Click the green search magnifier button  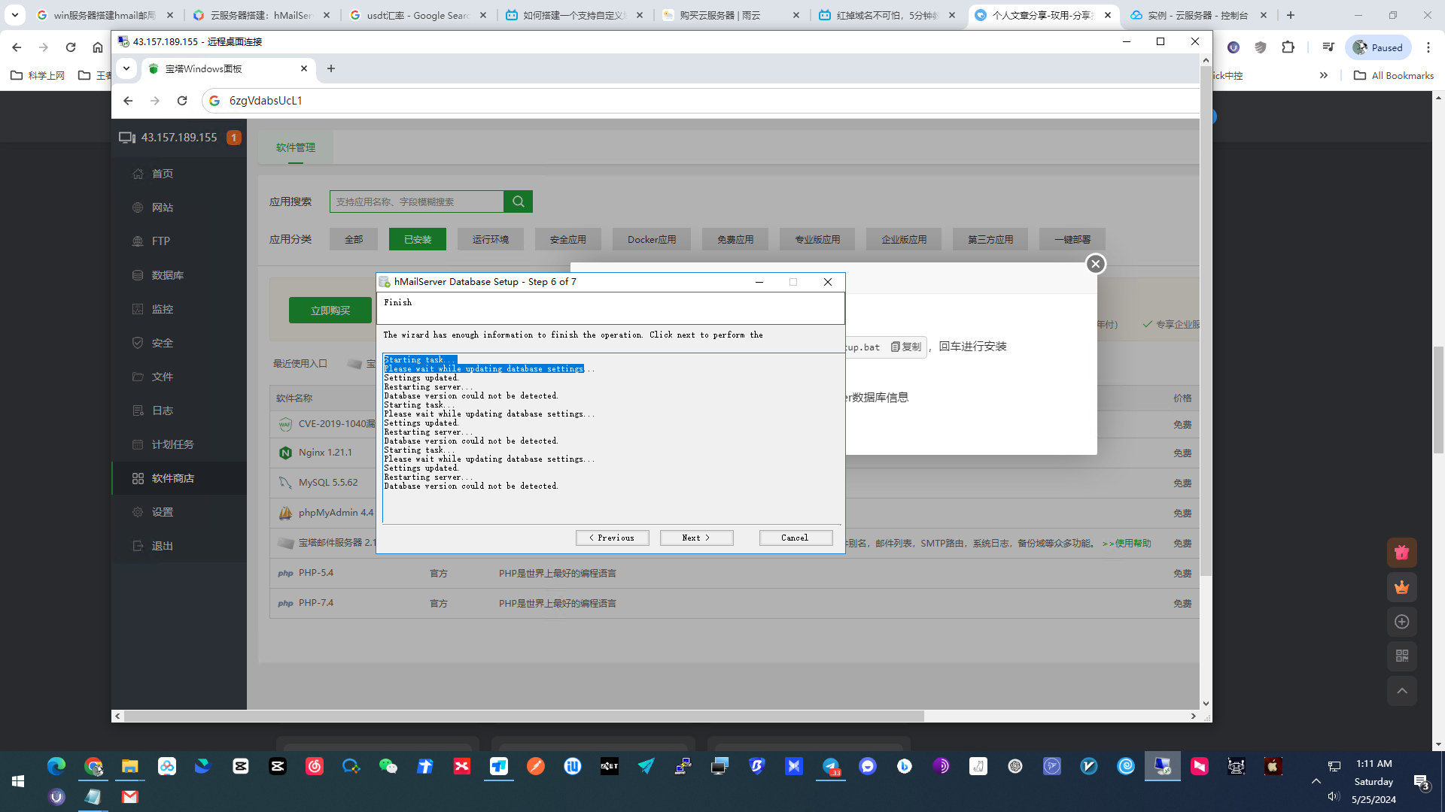(x=518, y=201)
